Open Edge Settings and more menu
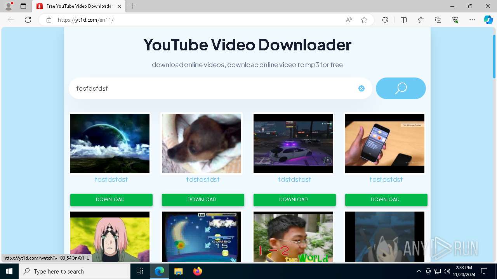The image size is (497, 279). point(472,20)
